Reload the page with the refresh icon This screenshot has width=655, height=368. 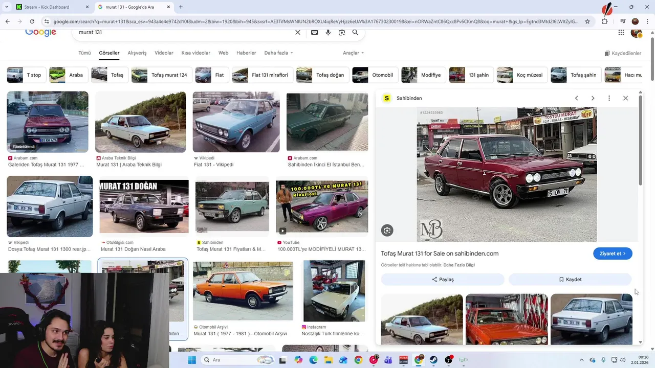click(32, 21)
